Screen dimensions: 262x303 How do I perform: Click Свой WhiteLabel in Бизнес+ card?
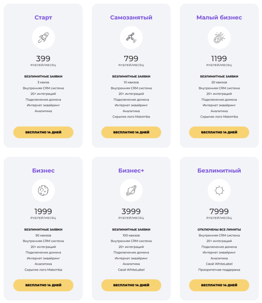tap(131, 270)
